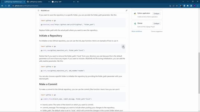The height and width of the screenshot is (112, 200).
Task: Click the download_repo code line
Action: coord(68,25)
